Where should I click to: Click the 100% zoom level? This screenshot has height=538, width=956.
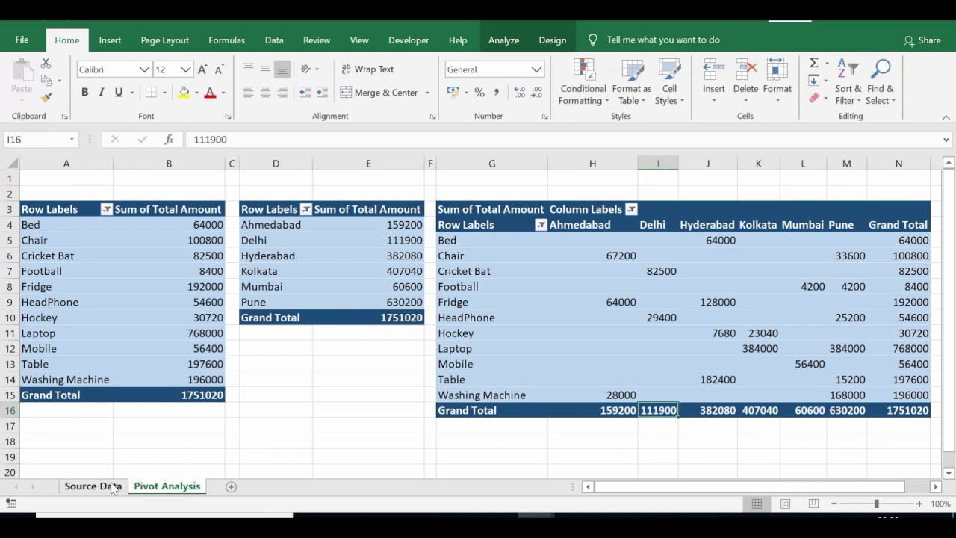[940, 504]
